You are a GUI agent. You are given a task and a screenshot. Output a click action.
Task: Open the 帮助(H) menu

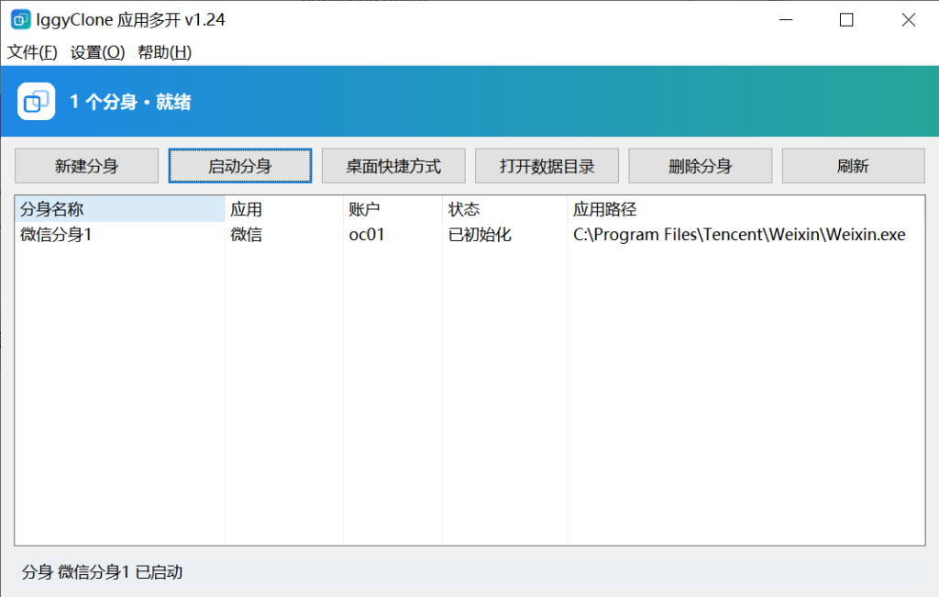[165, 52]
